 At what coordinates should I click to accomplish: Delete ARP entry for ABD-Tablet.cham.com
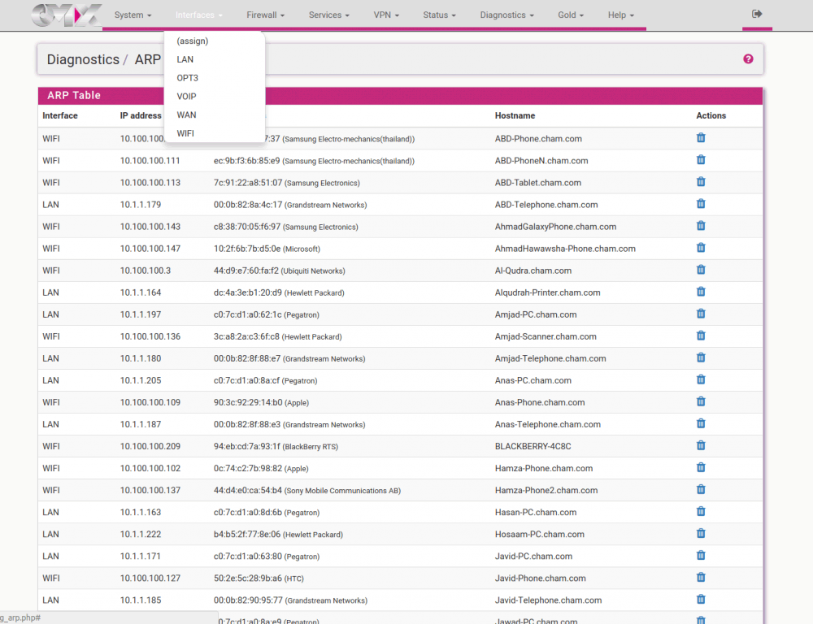tap(701, 182)
